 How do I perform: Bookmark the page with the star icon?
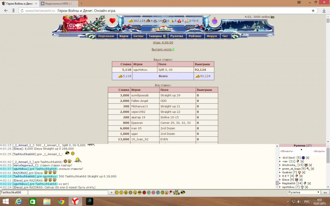[313, 11]
